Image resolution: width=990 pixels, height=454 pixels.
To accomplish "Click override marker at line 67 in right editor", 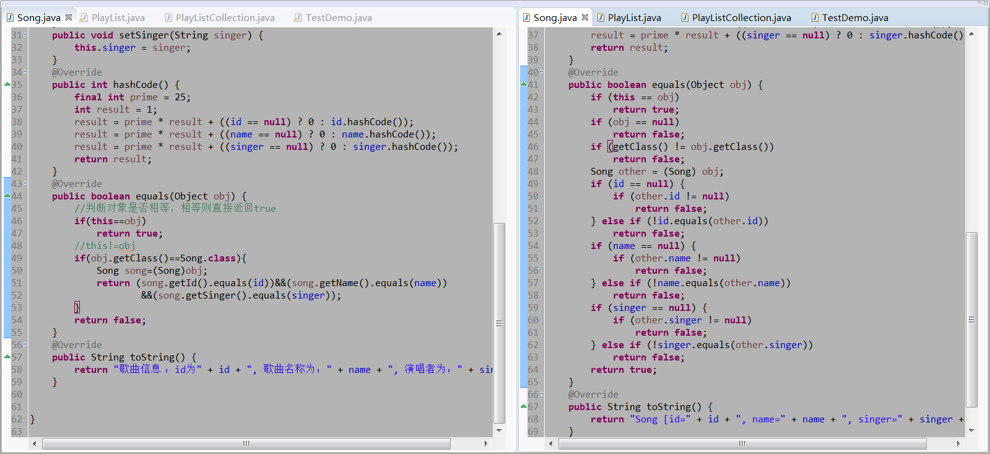I will [x=524, y=406].
